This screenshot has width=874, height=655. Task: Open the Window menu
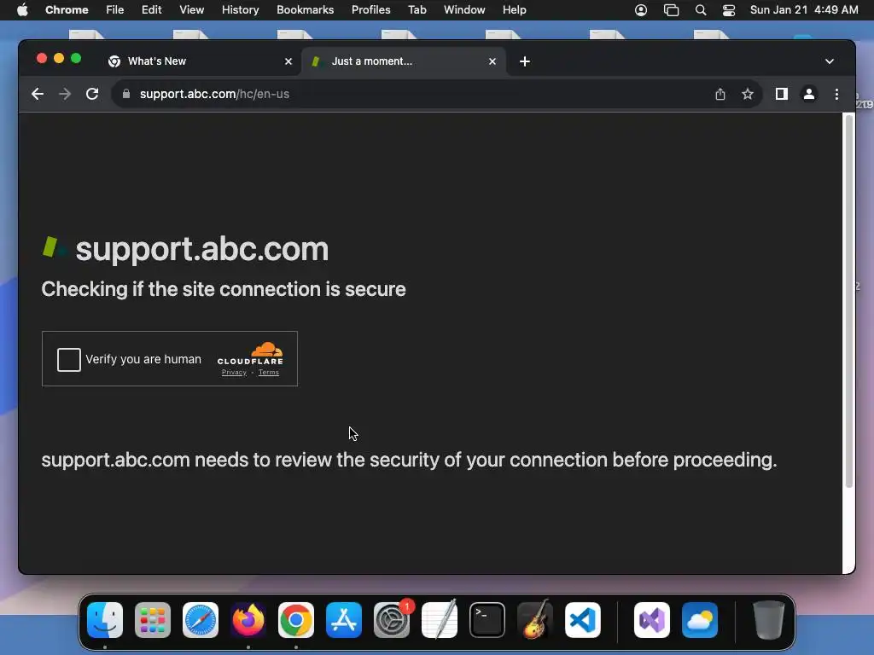click(x=464, y=10)
